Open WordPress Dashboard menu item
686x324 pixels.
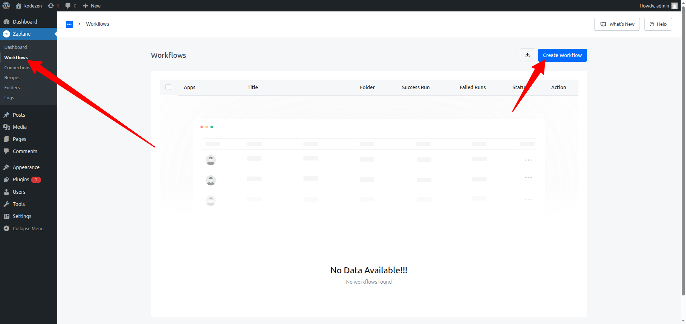point(29,22)
